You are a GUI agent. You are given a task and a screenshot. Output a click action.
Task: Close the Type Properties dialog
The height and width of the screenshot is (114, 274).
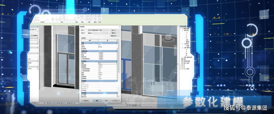(x=119, y=27)
